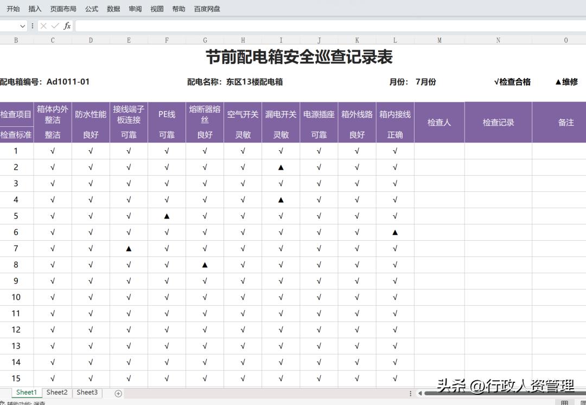The image size is (586, 405).
Task: Switch to Sheet2 tab
Action: tap(56, 393)
